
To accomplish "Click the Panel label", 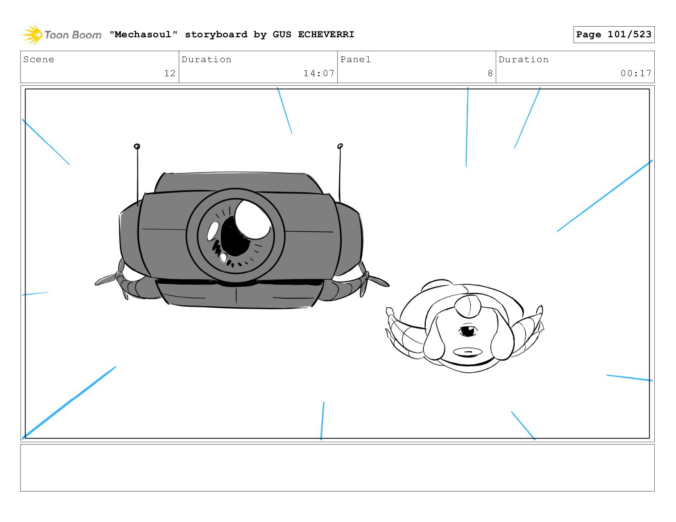I will (x=356, y=59).
